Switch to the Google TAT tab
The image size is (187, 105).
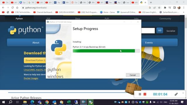click(31, 2)
